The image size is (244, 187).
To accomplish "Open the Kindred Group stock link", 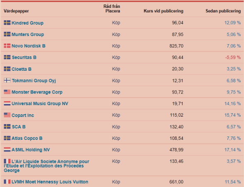I will pyautogui.click(x=28, y=23).
